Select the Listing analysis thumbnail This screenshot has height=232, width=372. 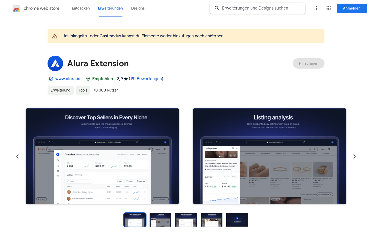[160, 220]
